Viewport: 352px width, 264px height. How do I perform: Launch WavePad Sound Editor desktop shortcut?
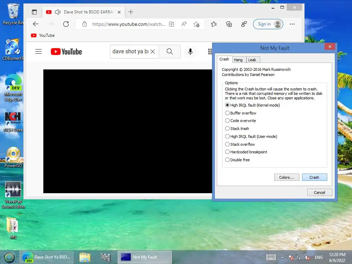(x=13, y=195)
